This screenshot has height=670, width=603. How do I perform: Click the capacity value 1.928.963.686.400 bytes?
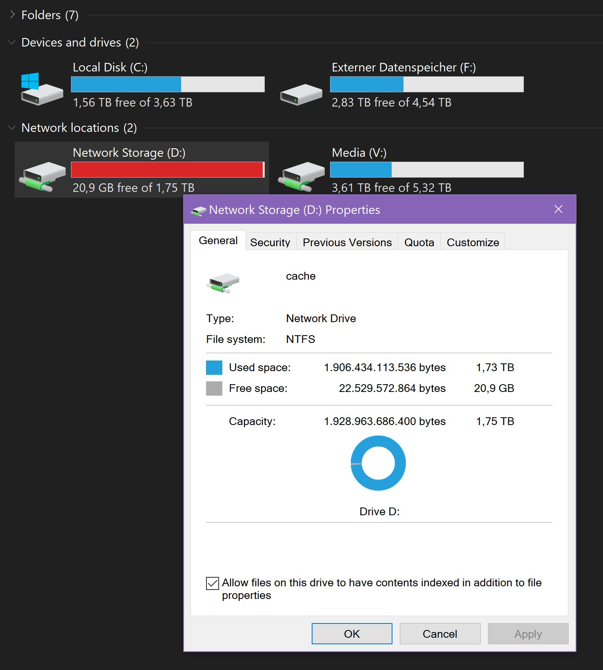[x=385, y=421]
